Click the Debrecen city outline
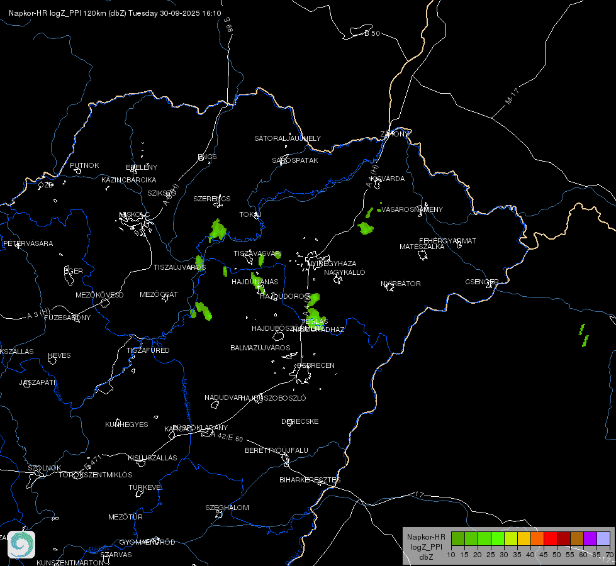Viewport: 616px width, 566px height. (303, 375)
